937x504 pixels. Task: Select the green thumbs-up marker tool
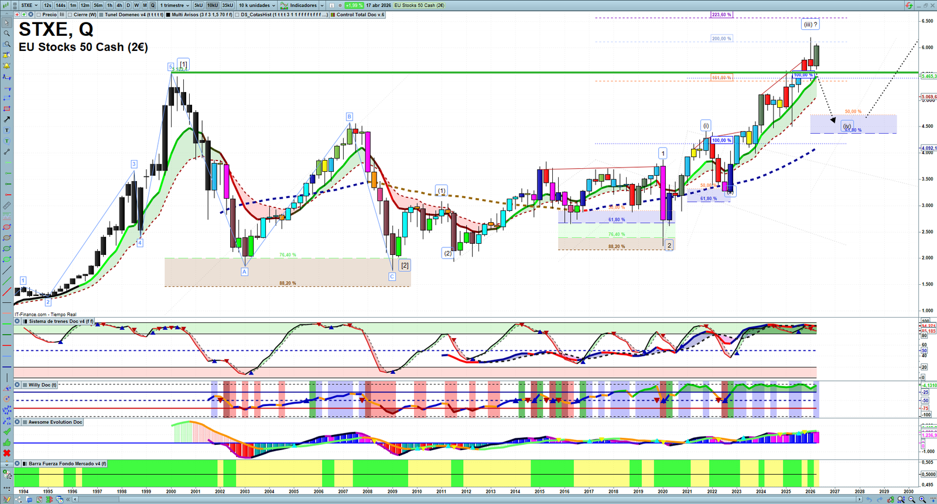coord(7,442)
